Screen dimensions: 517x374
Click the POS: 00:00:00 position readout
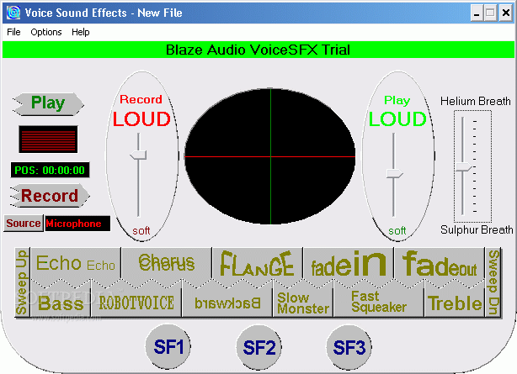(x=50, y=170)
